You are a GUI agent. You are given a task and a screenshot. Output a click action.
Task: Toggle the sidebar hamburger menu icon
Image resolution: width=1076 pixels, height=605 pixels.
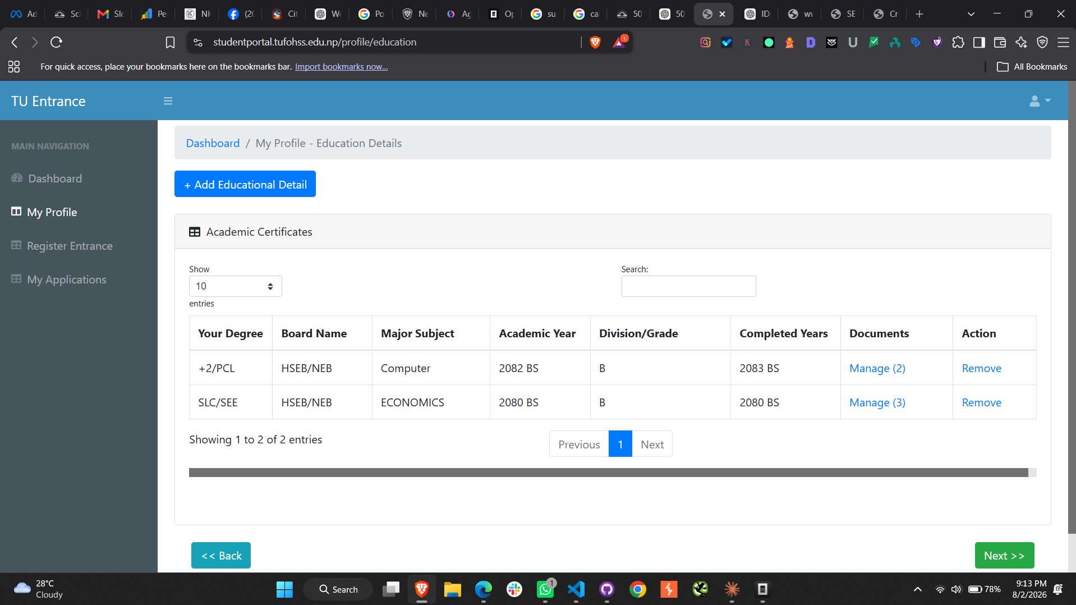point(168,101)
